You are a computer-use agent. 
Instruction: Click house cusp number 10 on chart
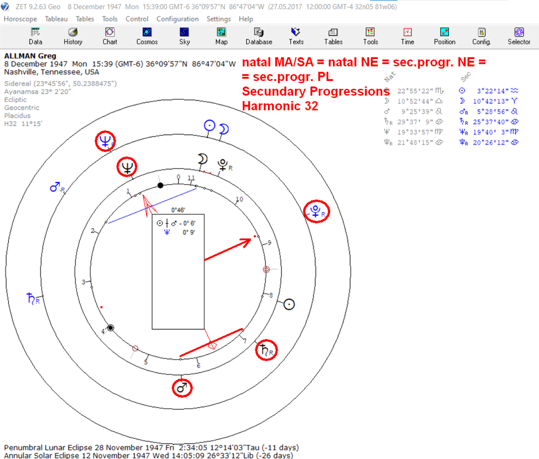point(239,199)
